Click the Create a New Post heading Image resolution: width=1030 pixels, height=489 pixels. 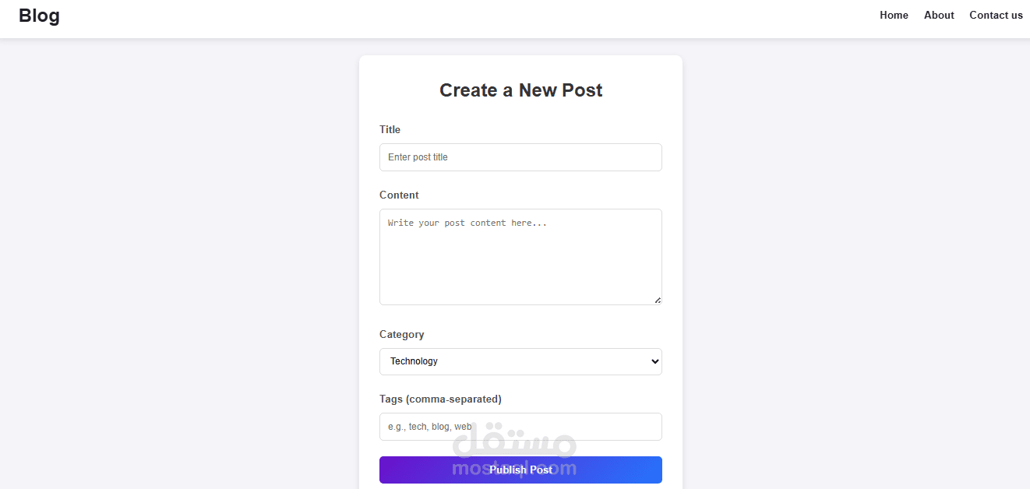(x=520, y=90)
